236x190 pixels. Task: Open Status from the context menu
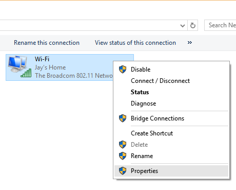pos(171,92)
